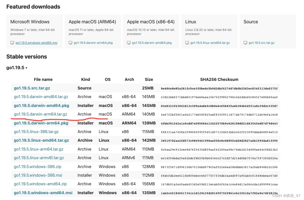Download go1.19.5.darwin-amd64.pkg installer from table
This screenshot has height=200, width=304.
tap(42, 106)
